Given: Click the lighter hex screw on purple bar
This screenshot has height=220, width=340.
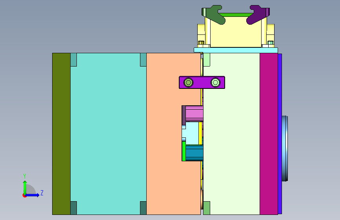Looking at the screenshot, I should [215, 83].
